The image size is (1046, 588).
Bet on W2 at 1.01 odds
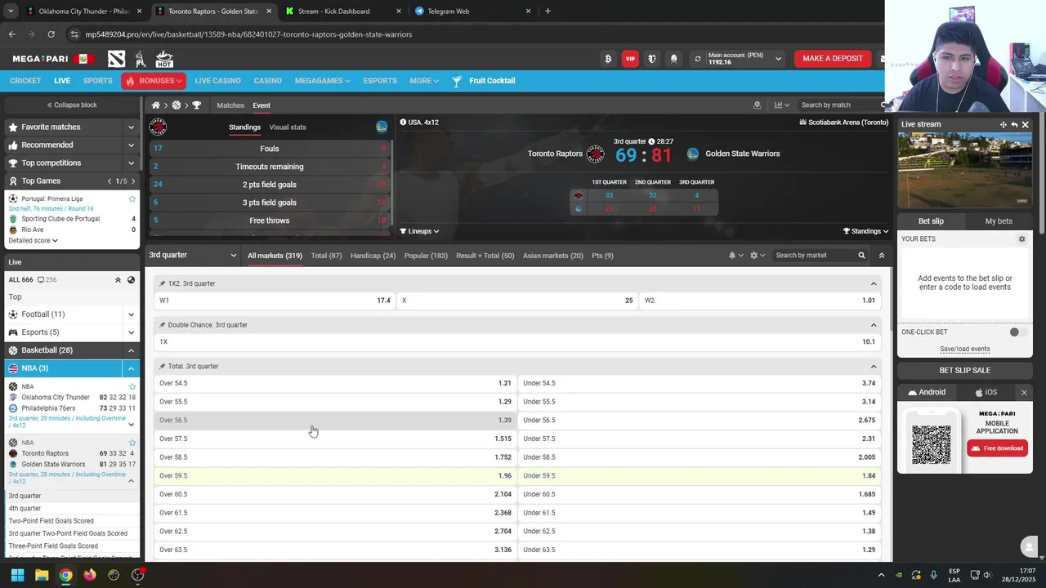759,301
